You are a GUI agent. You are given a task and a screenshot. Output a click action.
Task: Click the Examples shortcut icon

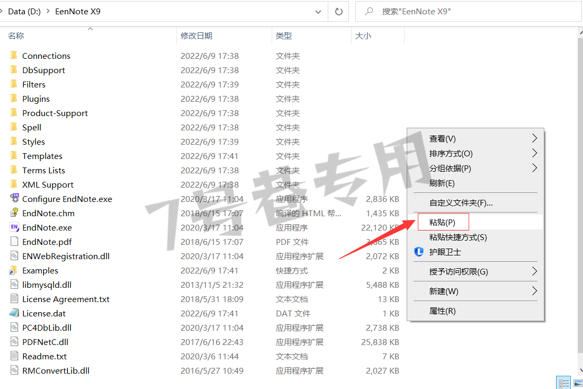(14, 270)
